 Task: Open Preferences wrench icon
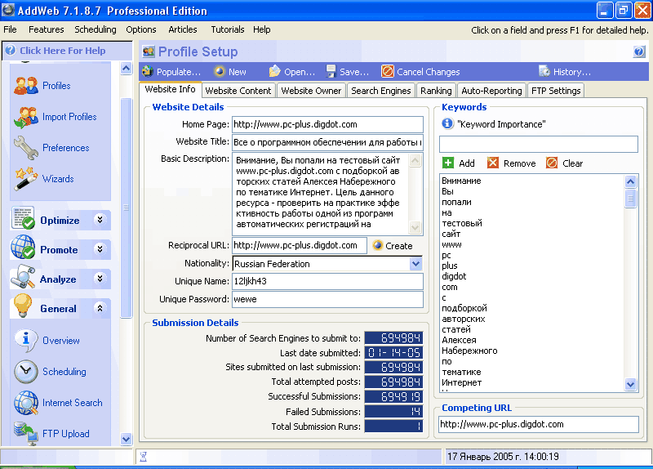[x=26, y=148]
